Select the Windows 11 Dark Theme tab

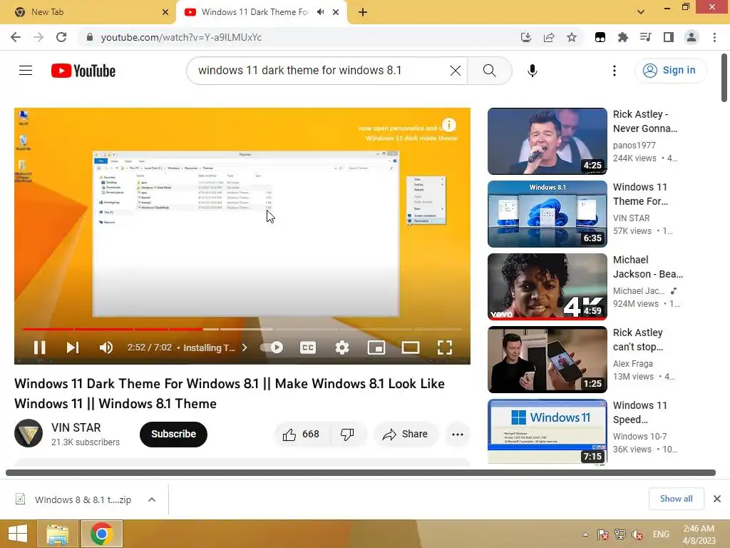[x=255, y=12]
